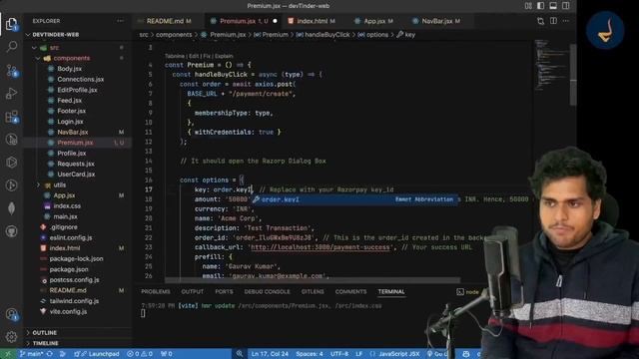Open the COMMENTS panel tab
This screenshot has height=359, width=639.
(350, 292)
